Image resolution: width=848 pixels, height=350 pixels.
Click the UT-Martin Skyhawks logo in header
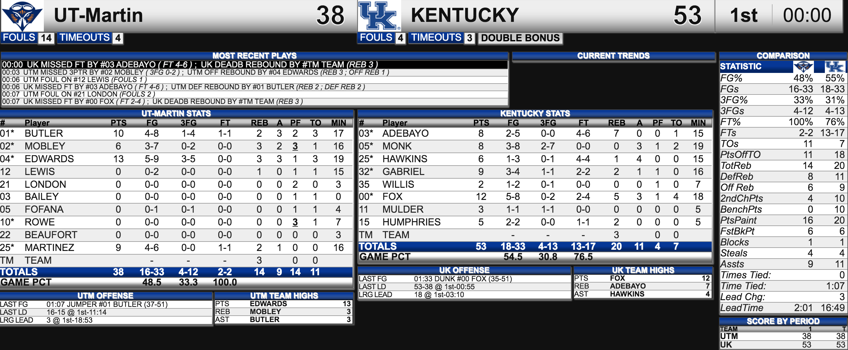22,16
